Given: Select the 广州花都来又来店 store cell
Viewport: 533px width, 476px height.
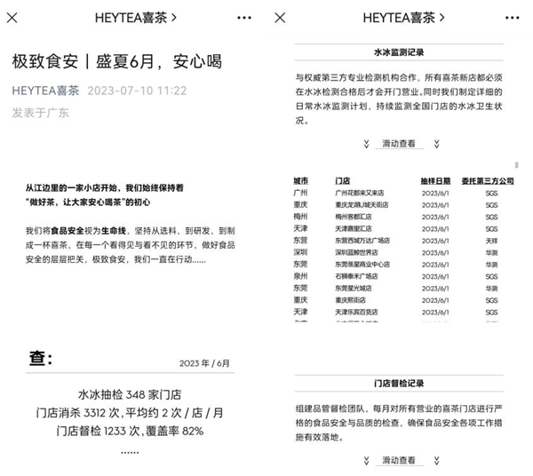Looking at the screenshot, I should coord(360,193).
